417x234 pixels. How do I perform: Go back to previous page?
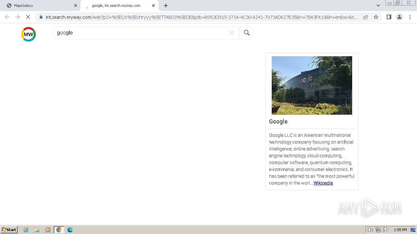click(7, 17)
